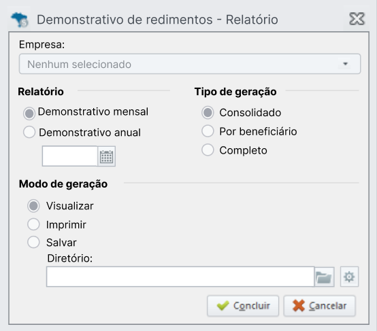Click the Cancelar button
The height and width of the screenshot is (331, 377).
click(x=319, y=306)
